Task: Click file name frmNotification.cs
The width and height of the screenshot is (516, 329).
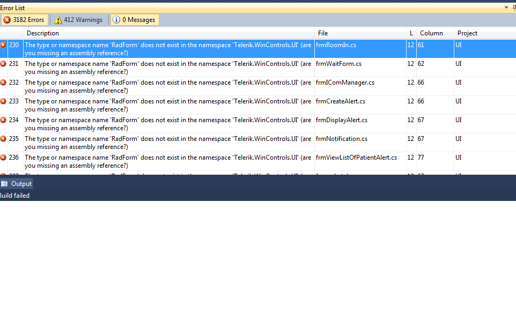Action: click(x=342, y=139)
